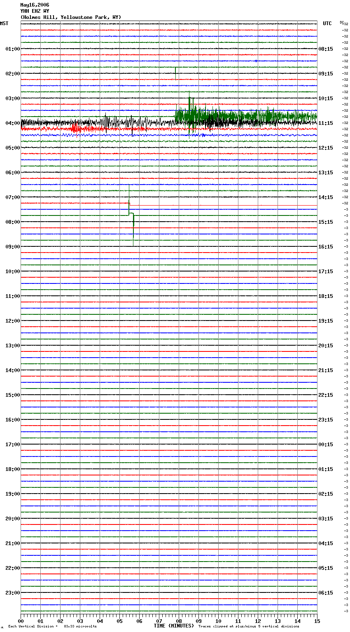This screenshot has height=632, width=350.
Task: Click the Holmes Hill, Yellowstone Park location title
Action: tap(70, 17)
